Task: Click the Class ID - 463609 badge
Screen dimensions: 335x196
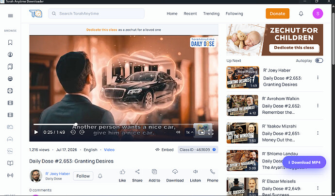Action: pyautogui.click(x=198, y=150)
